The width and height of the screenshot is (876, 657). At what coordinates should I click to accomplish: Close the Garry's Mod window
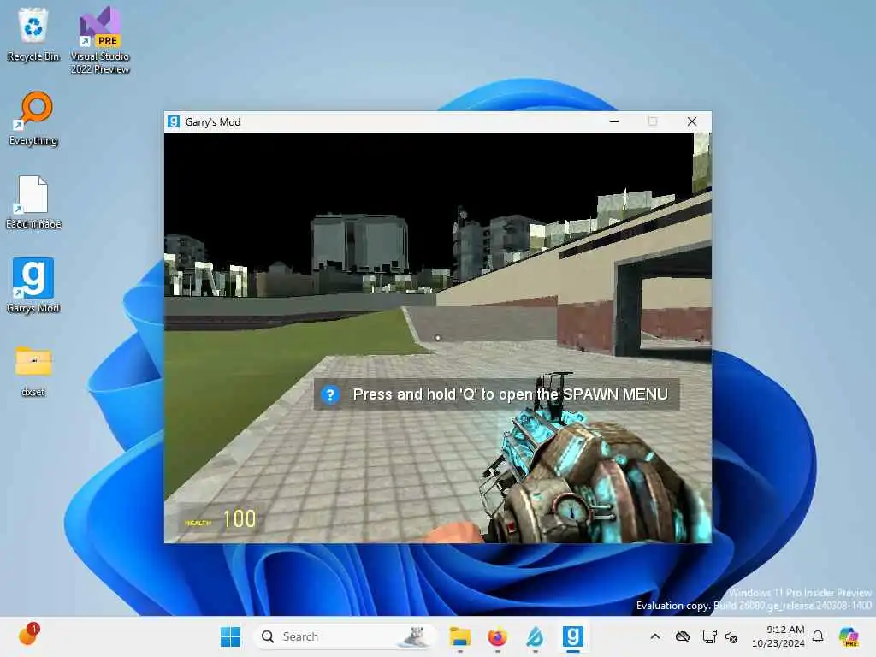coord(691,121)
